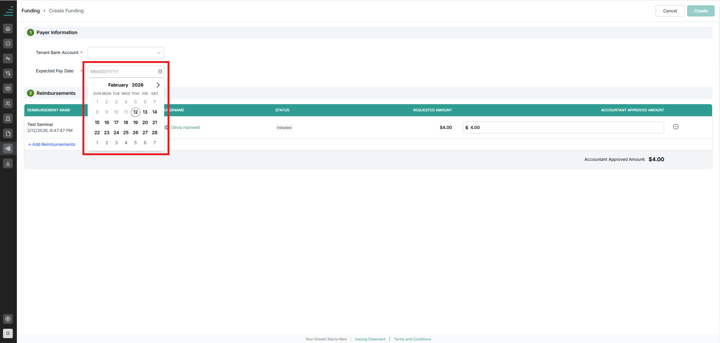This screenshot has width=720, height=343.
Task: Click the accountant approved amount field
Action: pos(563,127)
